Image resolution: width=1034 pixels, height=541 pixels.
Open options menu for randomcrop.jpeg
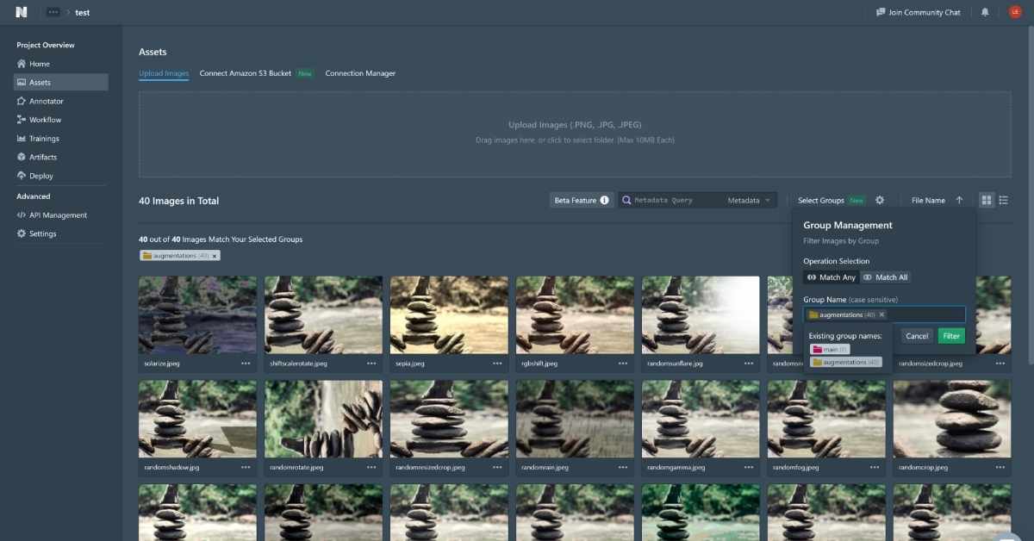(x=1000, y=467)
